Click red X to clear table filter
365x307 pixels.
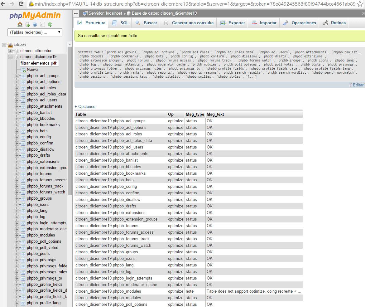coord(55,63)
